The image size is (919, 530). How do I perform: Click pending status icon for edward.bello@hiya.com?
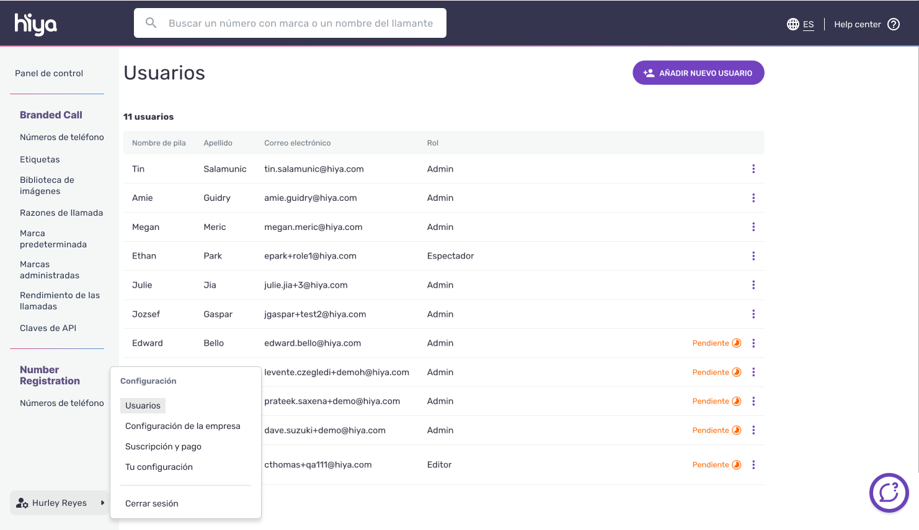point(737,343)
